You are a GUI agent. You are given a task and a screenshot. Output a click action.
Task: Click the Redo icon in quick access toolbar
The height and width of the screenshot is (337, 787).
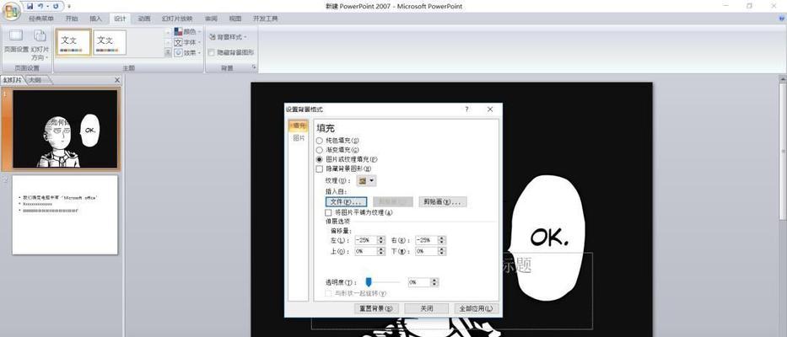pos(55,6)
